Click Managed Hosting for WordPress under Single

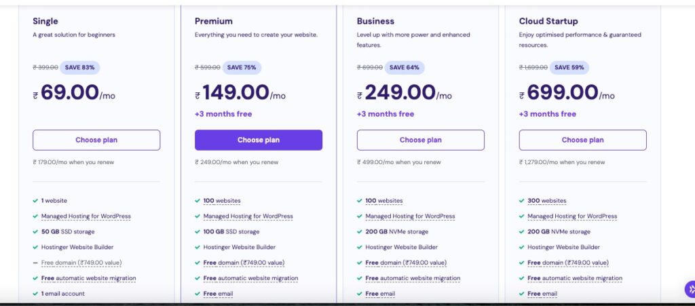(x=86, y=216)
